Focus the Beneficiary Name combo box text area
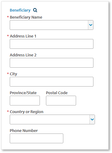The image size is (112, 153). pyautogui.click(x=49, y=25)
